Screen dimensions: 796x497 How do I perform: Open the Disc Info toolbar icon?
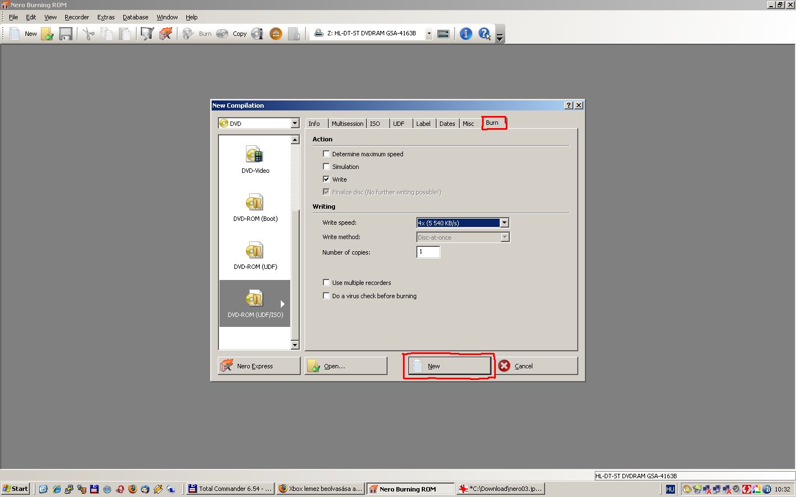257,34
